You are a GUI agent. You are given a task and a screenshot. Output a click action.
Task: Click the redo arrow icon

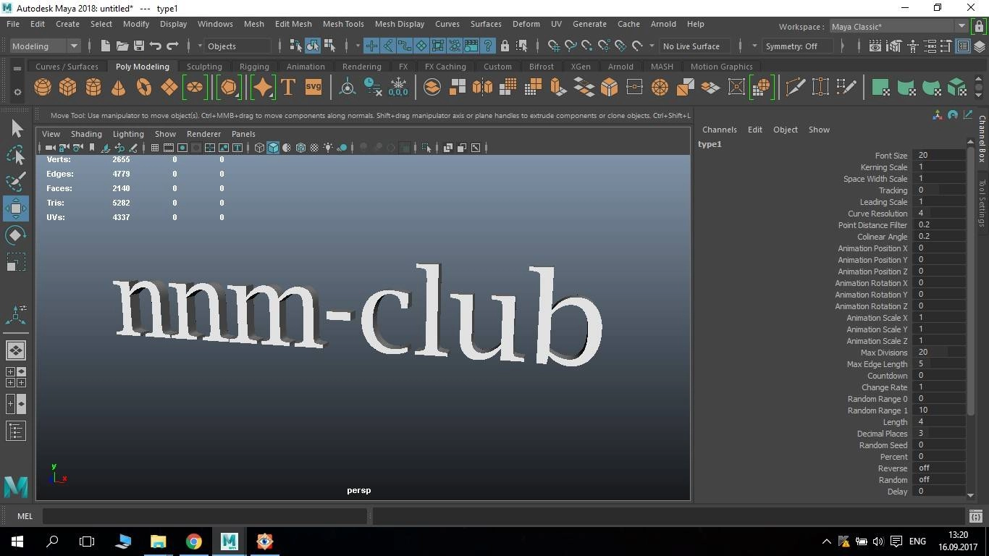click(172, 46)
